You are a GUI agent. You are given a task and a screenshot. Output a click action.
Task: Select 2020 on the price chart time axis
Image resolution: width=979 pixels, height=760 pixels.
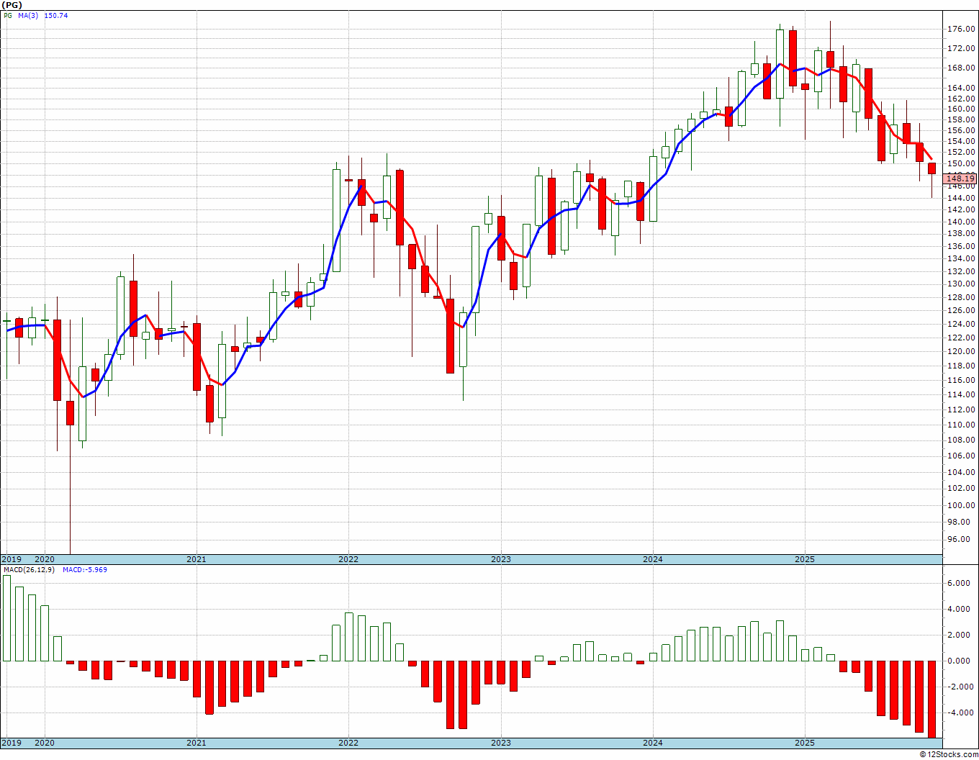[45, 559]
